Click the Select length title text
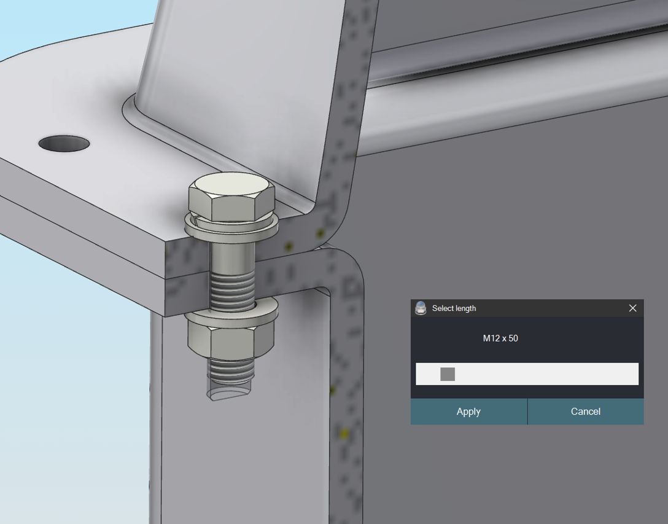Screen dimensions: 668x524 click(x=455, y=308)
